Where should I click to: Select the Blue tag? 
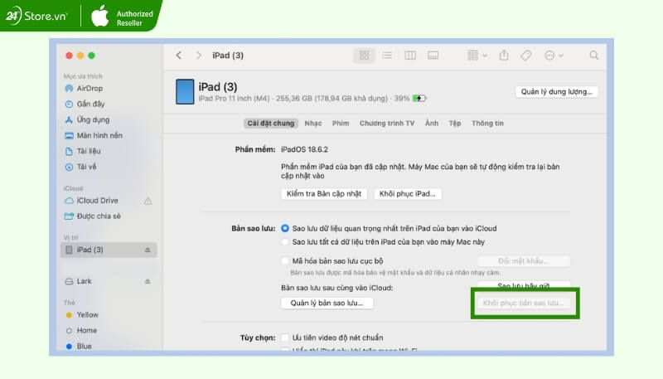tap(85, 346)
